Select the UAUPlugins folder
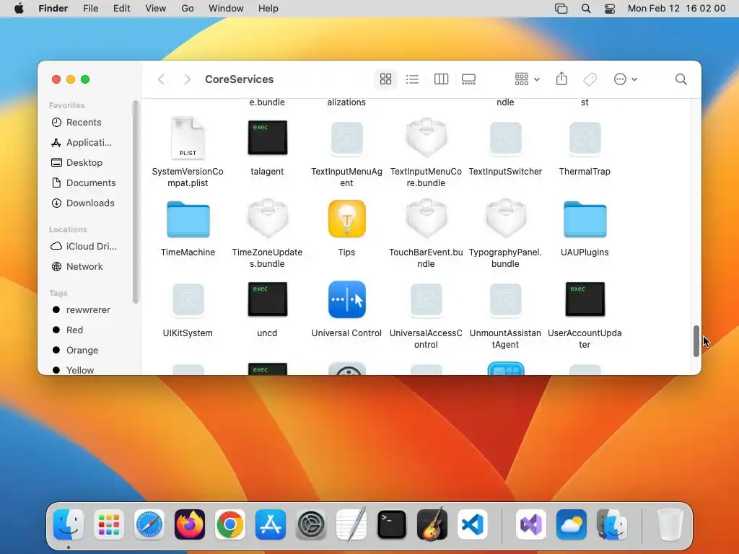Screen dimensions: 739x554 [585, 219]
